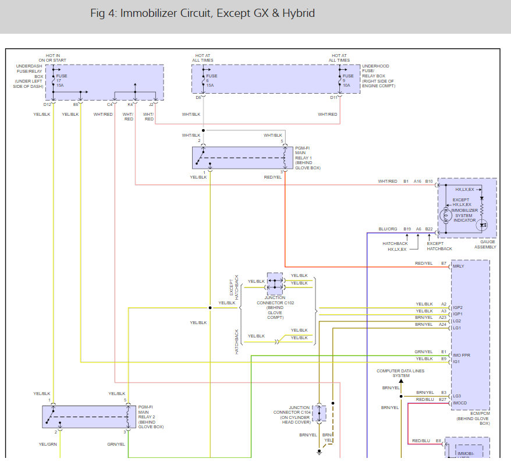Click the Junction Connector C104 symbol
The height and width of the screenshot is (462, 511).
coord(319,413)
